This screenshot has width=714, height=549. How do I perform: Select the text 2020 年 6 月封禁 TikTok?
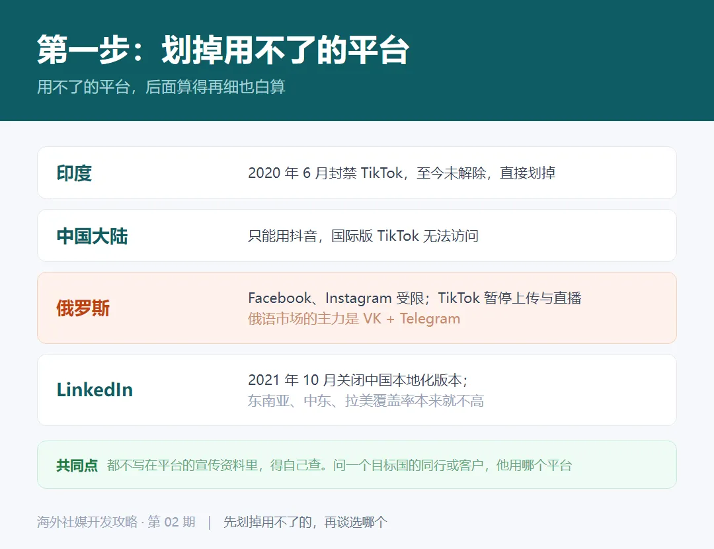pyautogui.click(x=325, y=173)
